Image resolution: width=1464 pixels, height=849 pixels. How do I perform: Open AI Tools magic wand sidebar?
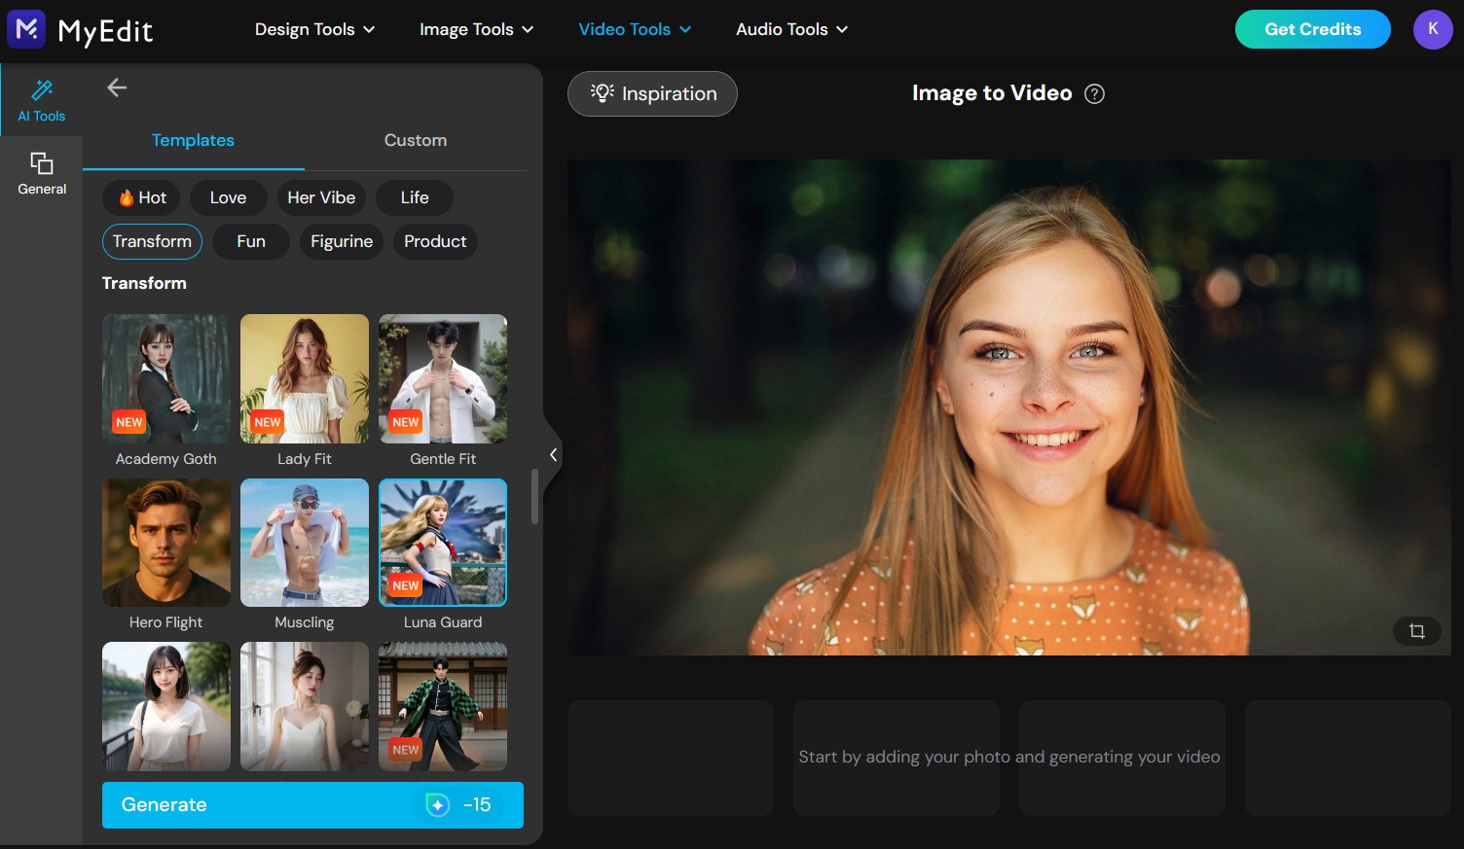42,101
